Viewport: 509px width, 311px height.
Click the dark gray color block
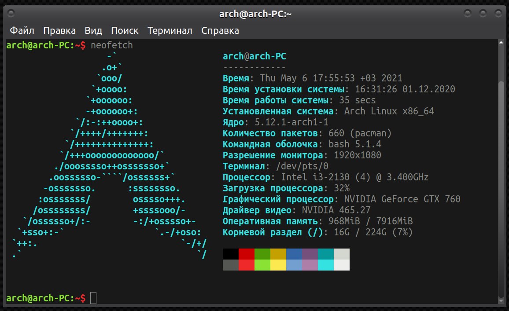pos(230,265)
